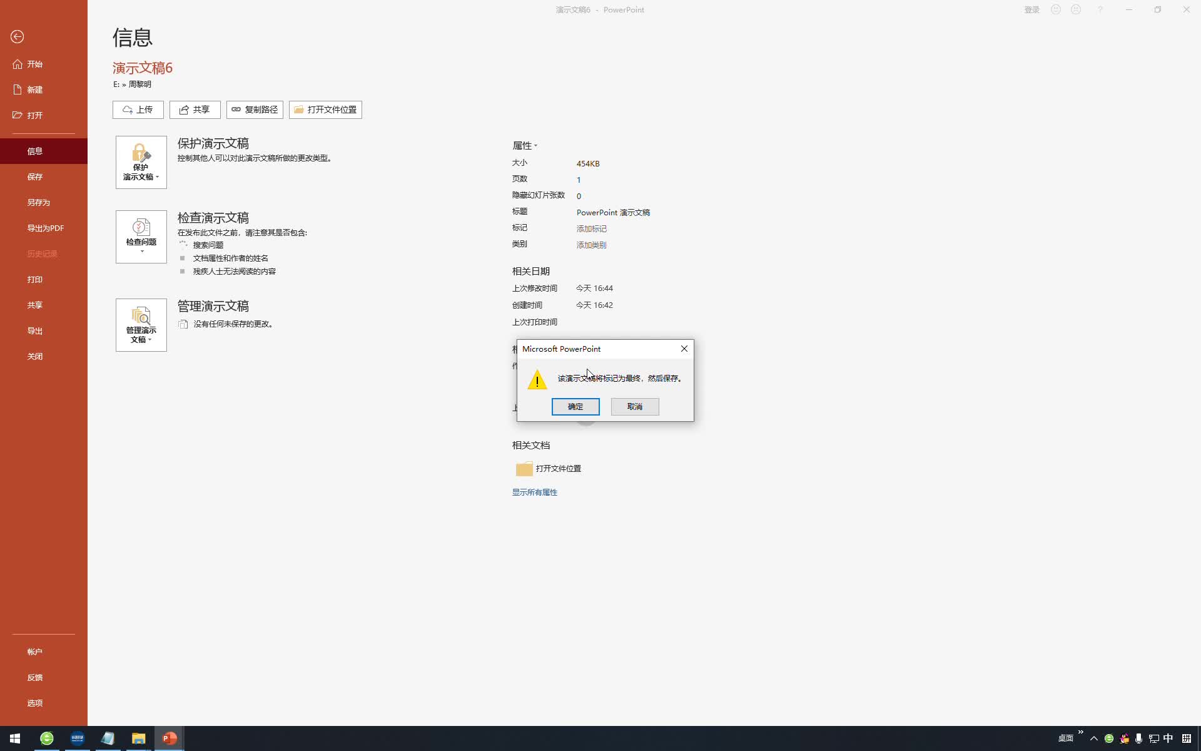Image resolution: width=1201 pixels, height=751 pixels.
Task: Click the 今天 16:44 modified time
Action: pyautogui.click(x=594, y=289)
